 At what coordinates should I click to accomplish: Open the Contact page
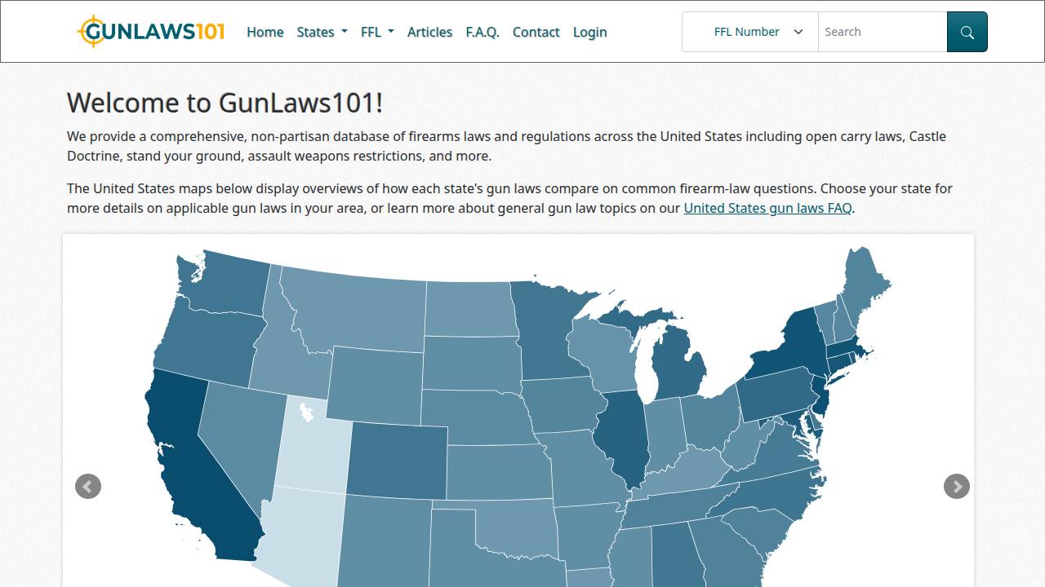(x=536, y=32)
